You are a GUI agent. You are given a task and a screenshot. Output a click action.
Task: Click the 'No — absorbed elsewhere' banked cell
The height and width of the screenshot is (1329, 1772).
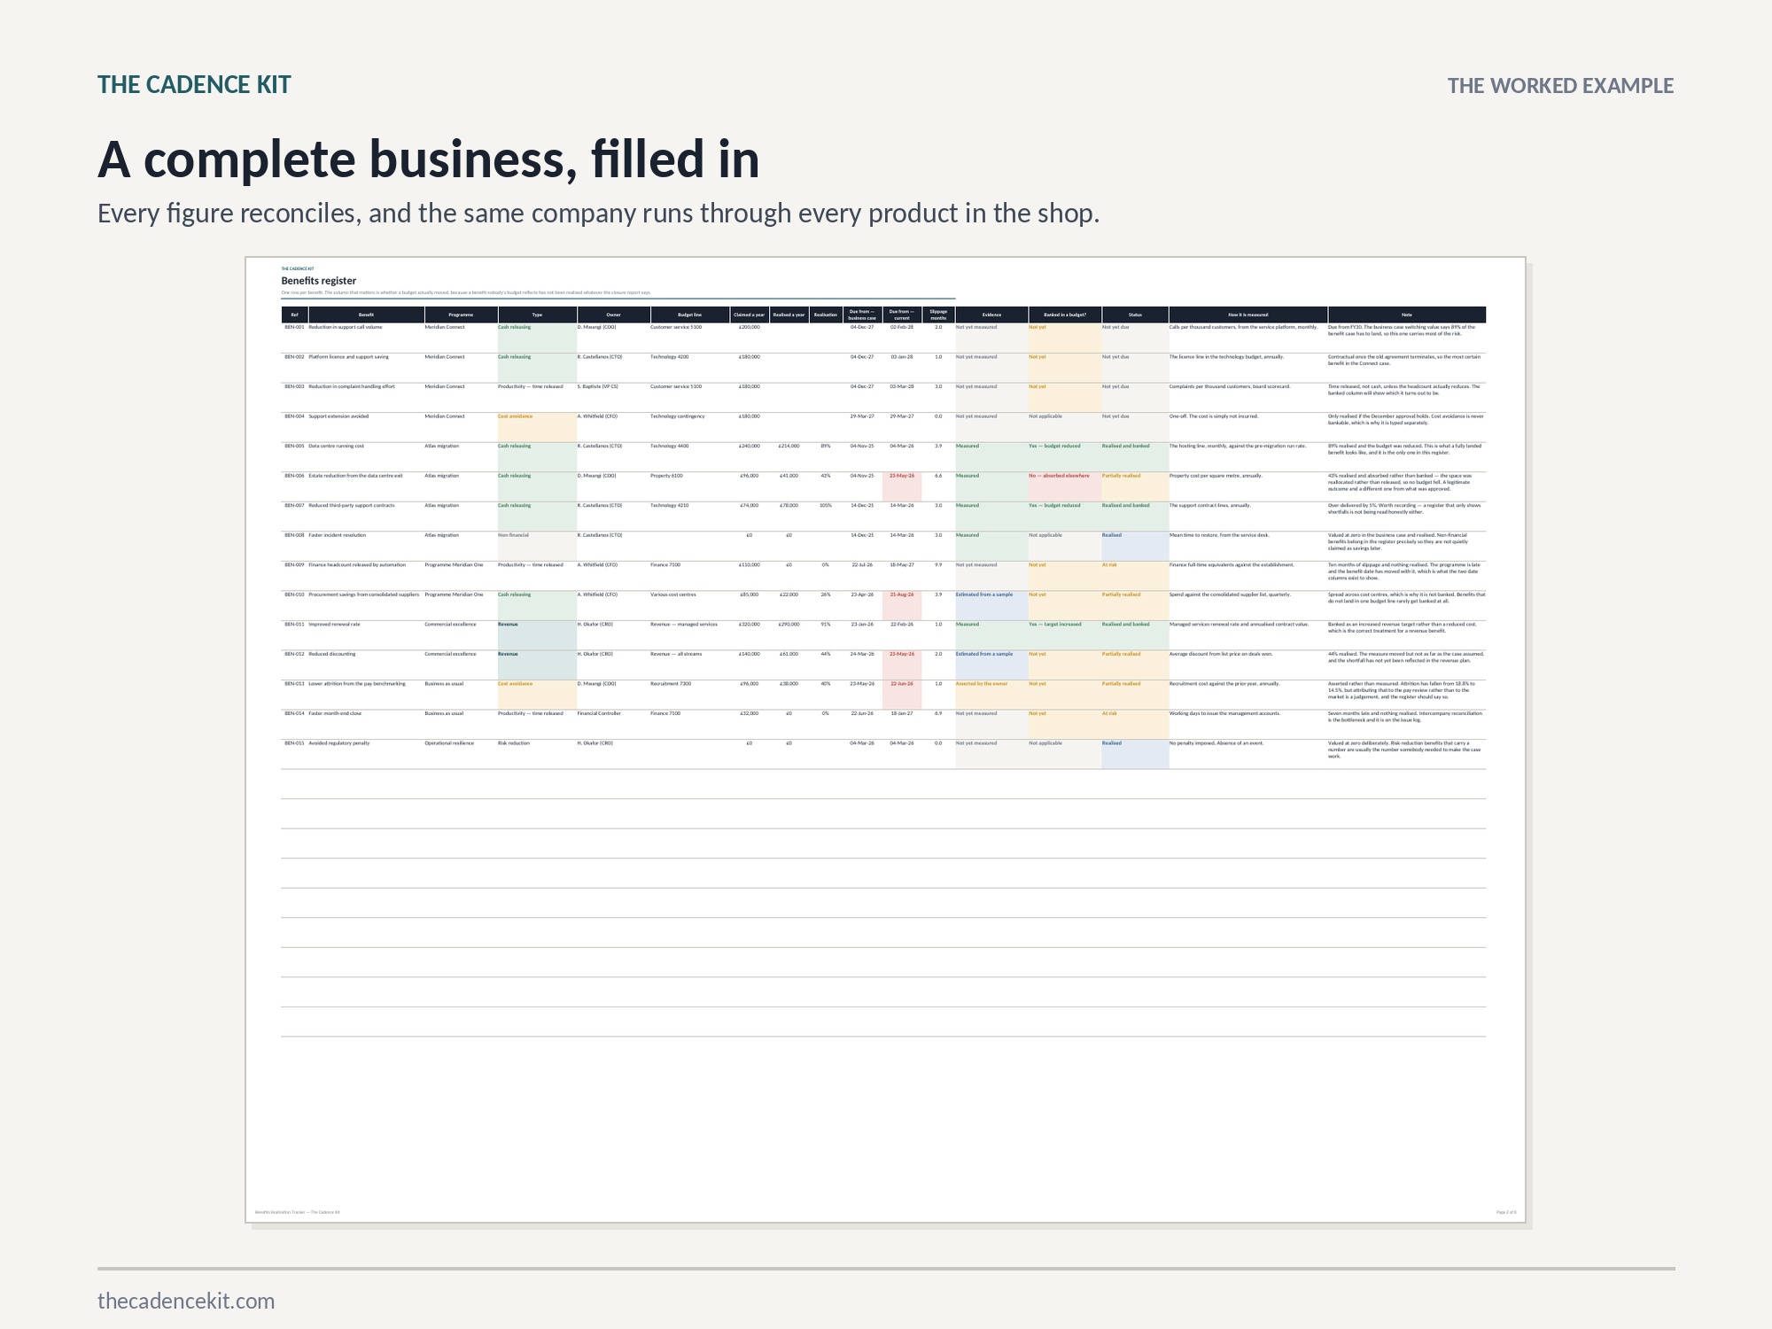[1065, 486]
